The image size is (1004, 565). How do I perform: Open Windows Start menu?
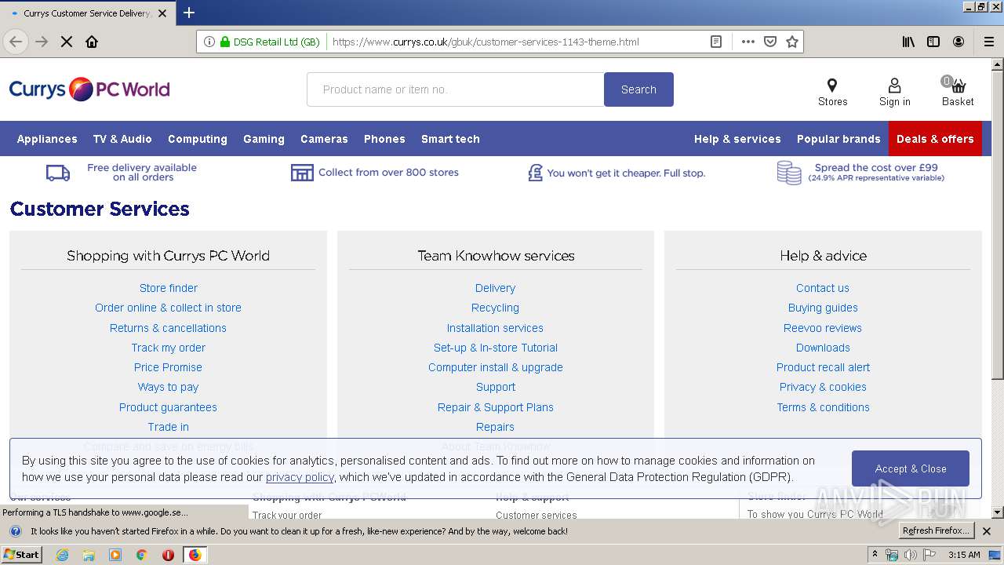21,555
